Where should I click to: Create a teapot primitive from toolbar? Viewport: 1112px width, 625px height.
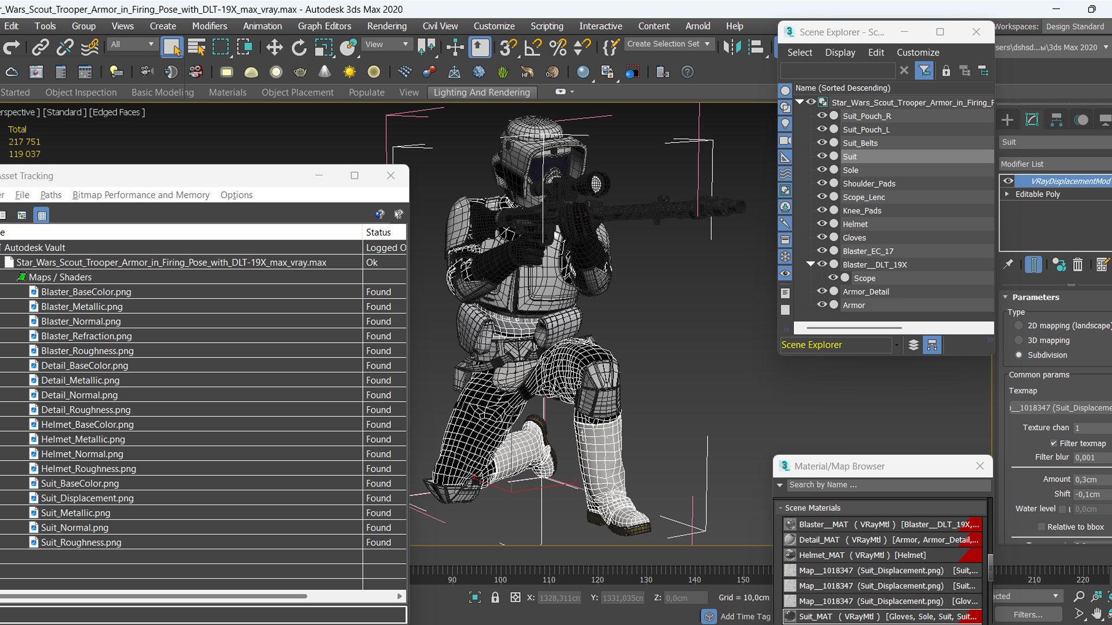[x=300, y=72]
